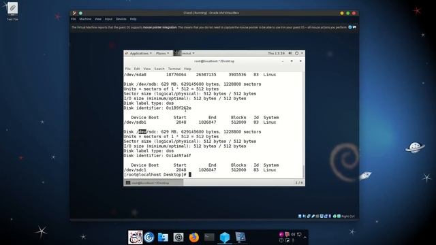This screenshot has width=436, height=245.
Task: Open the guest Places menu
Action: coord(162,53)
